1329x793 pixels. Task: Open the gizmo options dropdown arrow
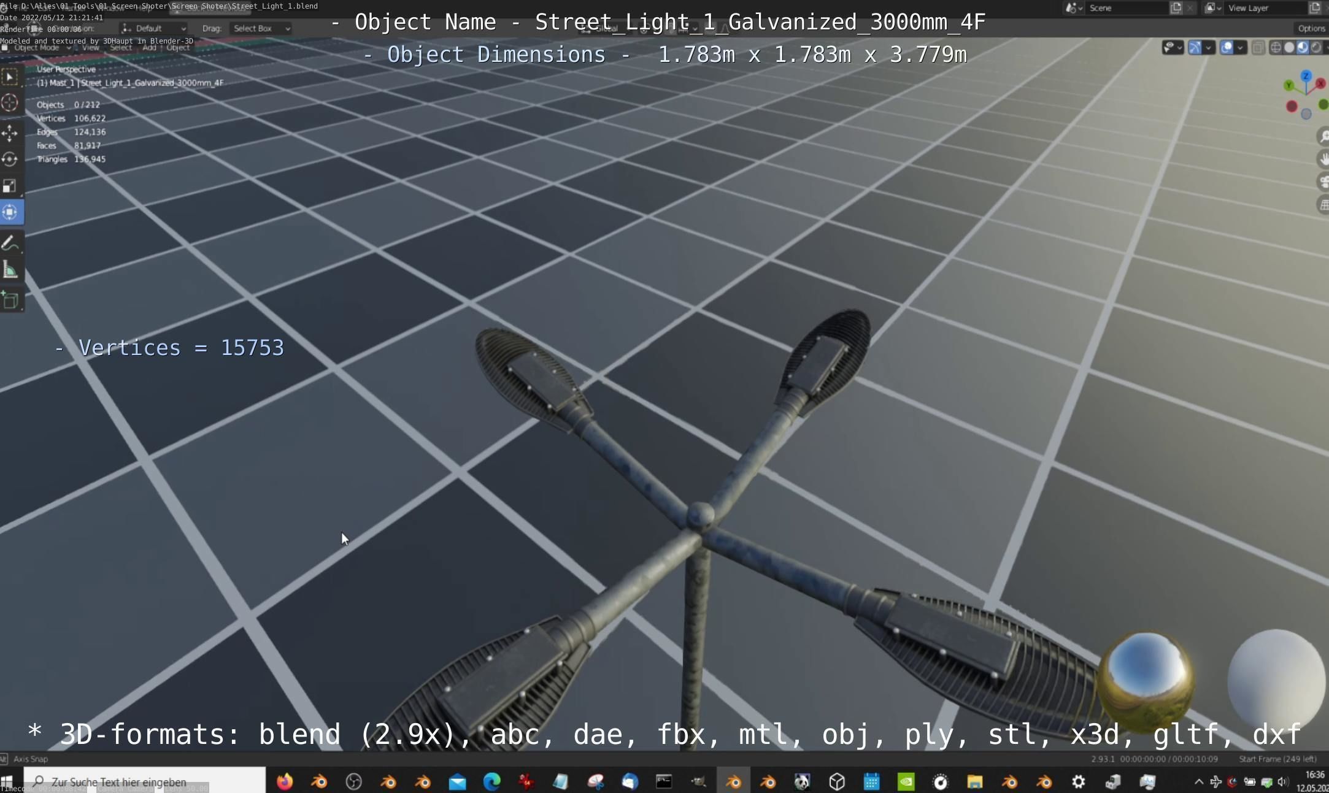[1209, 47]
